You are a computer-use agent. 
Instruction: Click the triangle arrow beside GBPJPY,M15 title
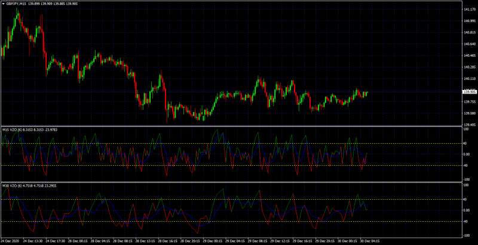[4, 4]
